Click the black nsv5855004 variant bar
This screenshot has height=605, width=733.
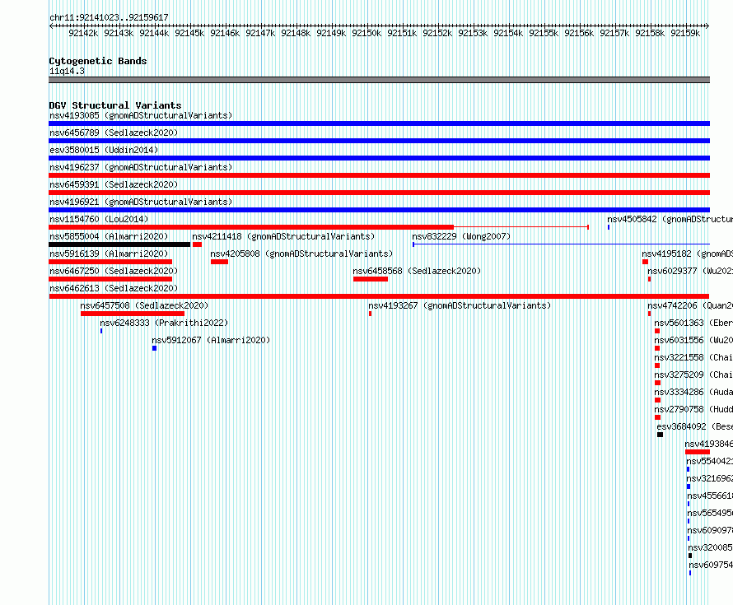click(x=119, y=244)
